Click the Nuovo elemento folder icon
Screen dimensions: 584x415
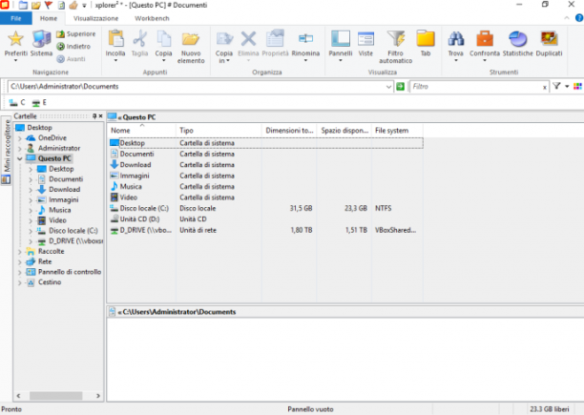191,38
